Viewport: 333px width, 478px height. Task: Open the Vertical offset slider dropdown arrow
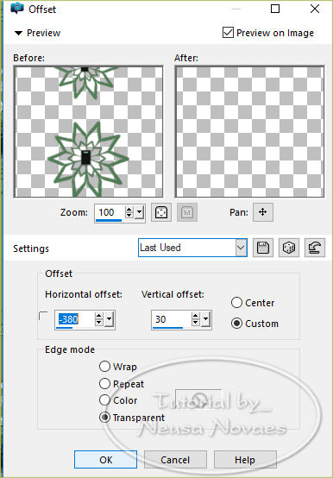coord(206,319)
